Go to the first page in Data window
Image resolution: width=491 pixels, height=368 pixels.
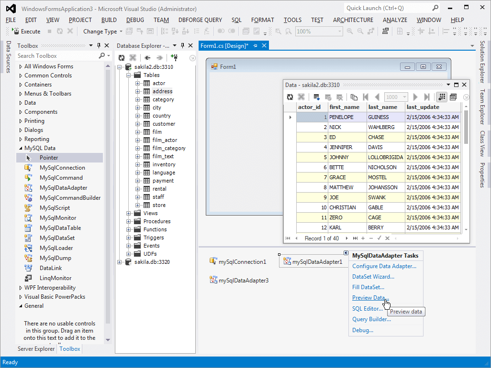366,97
